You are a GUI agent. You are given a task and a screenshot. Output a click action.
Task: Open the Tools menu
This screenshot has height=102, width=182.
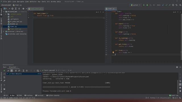(44, 2)
